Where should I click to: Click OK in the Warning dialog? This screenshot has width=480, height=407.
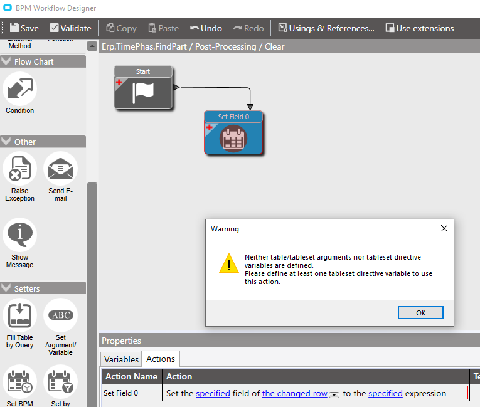click(x=420, y=313)
